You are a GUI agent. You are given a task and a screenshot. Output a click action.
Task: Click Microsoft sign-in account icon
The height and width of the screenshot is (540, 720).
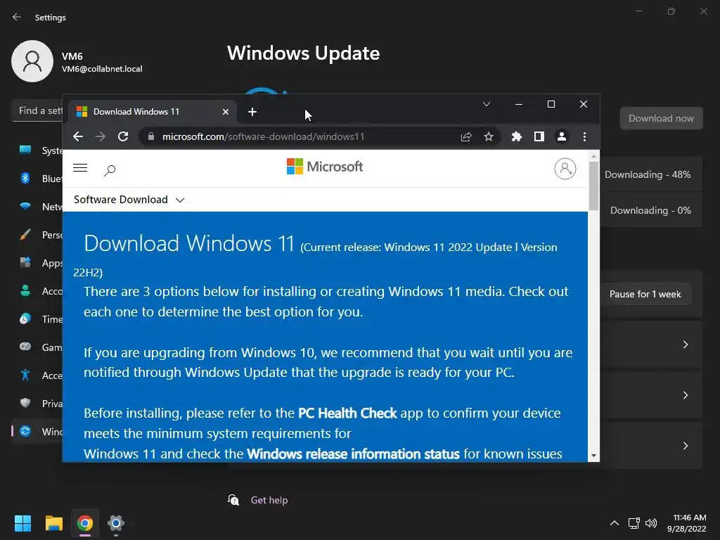tap(565, 169)
